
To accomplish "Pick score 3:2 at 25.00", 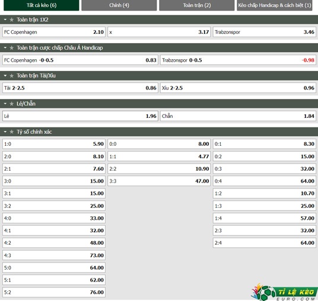I will click(x=54, y=206).
